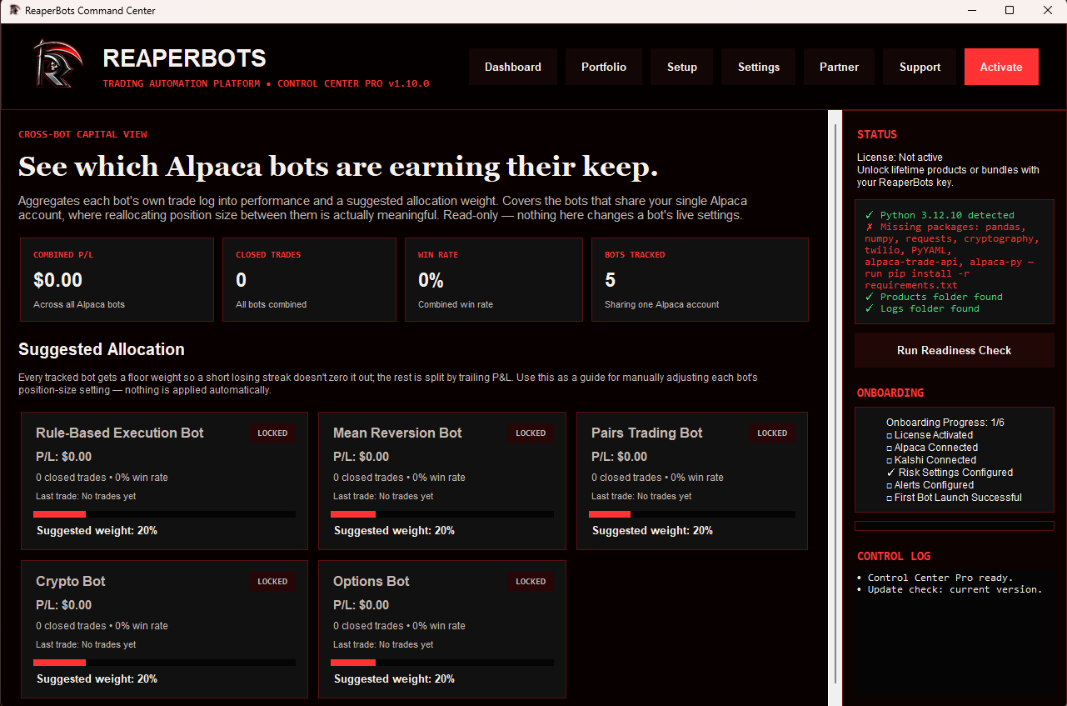Go to Settings

pyautogui.click(x=759, y=67)
